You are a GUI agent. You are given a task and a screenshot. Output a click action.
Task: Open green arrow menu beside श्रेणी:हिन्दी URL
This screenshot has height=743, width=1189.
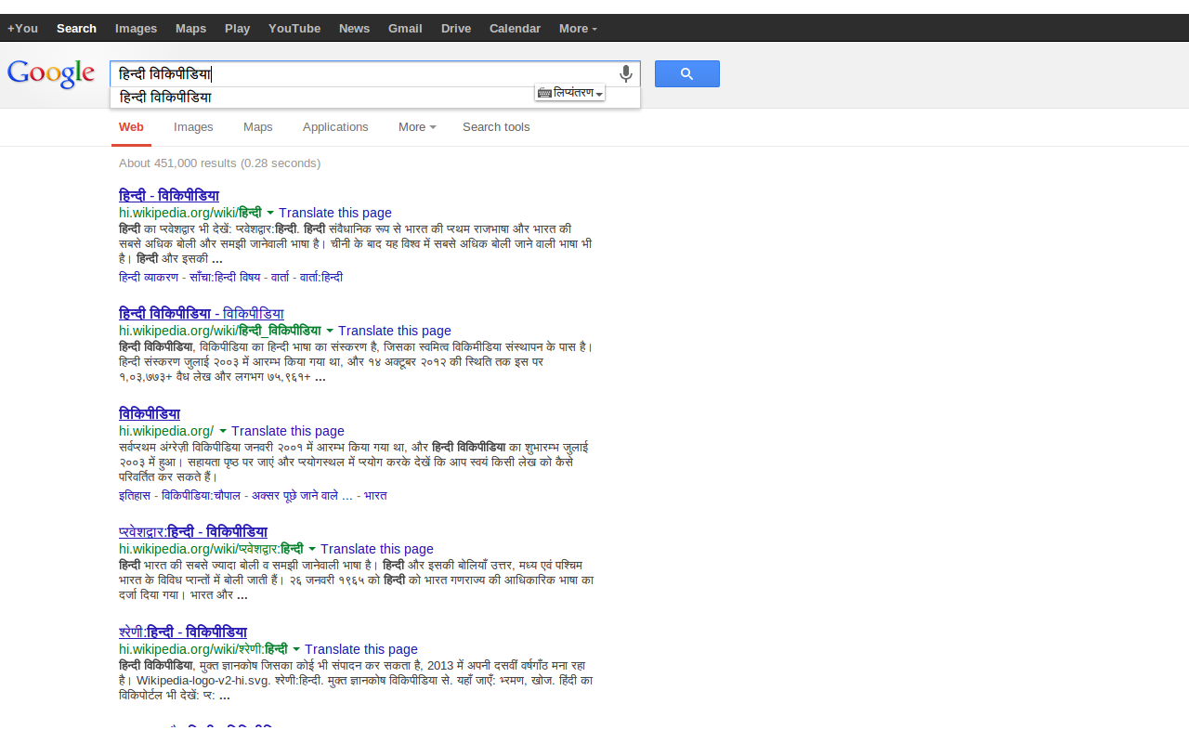[x=296, y=649]
